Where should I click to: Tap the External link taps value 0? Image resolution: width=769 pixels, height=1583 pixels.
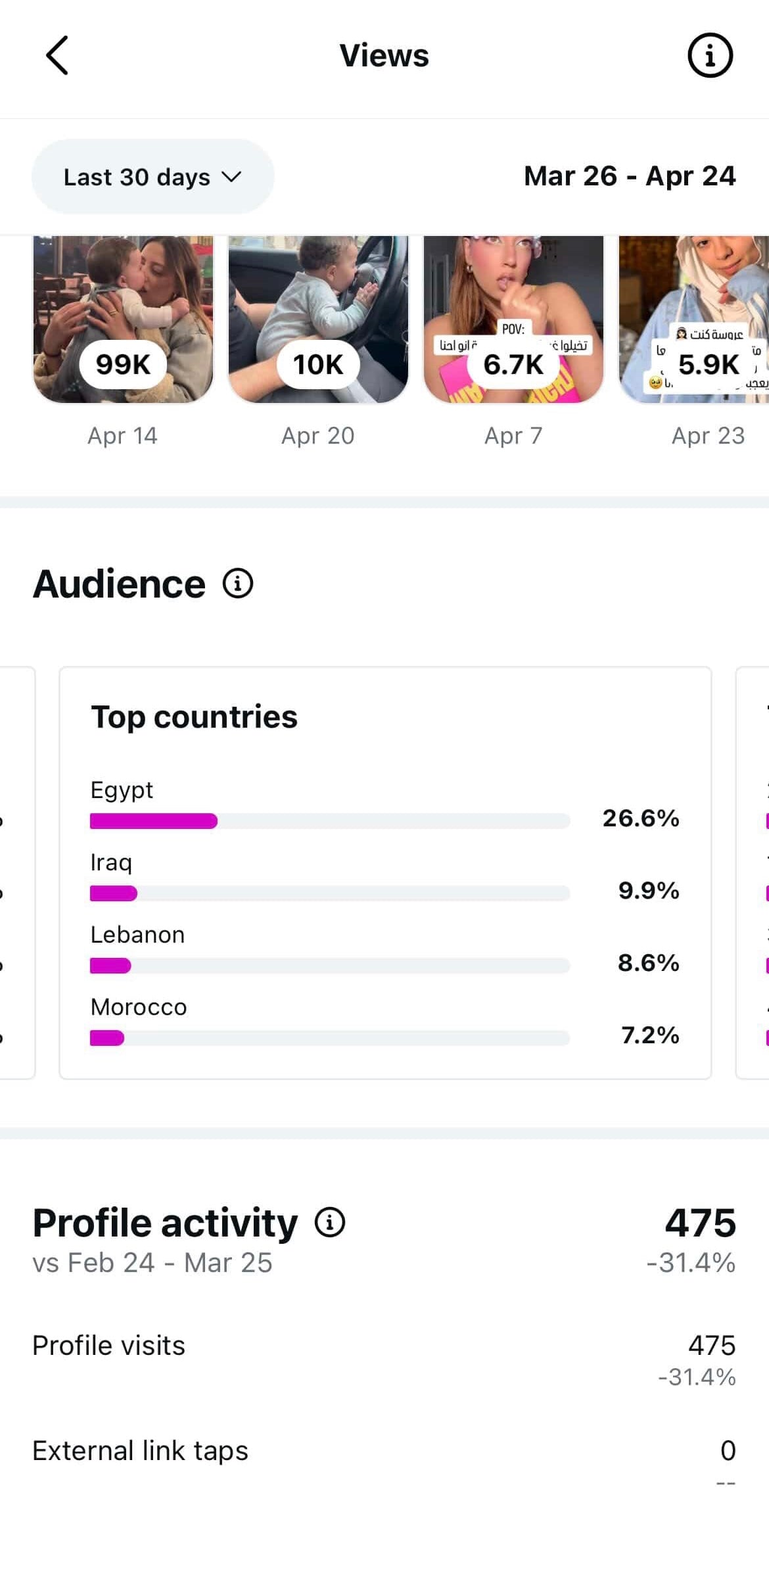(728, 1450)
